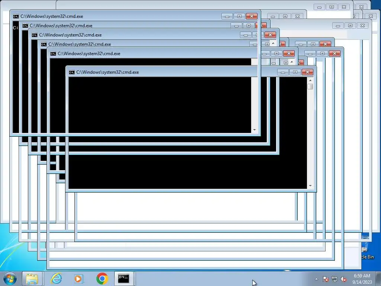Click scroll down arrow in the last cascaded cmd window
The width and height of the screenshot is (381, 286).
coord(310,186)
